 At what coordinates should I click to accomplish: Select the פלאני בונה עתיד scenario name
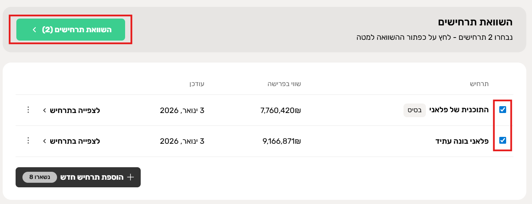click(462, 141)
